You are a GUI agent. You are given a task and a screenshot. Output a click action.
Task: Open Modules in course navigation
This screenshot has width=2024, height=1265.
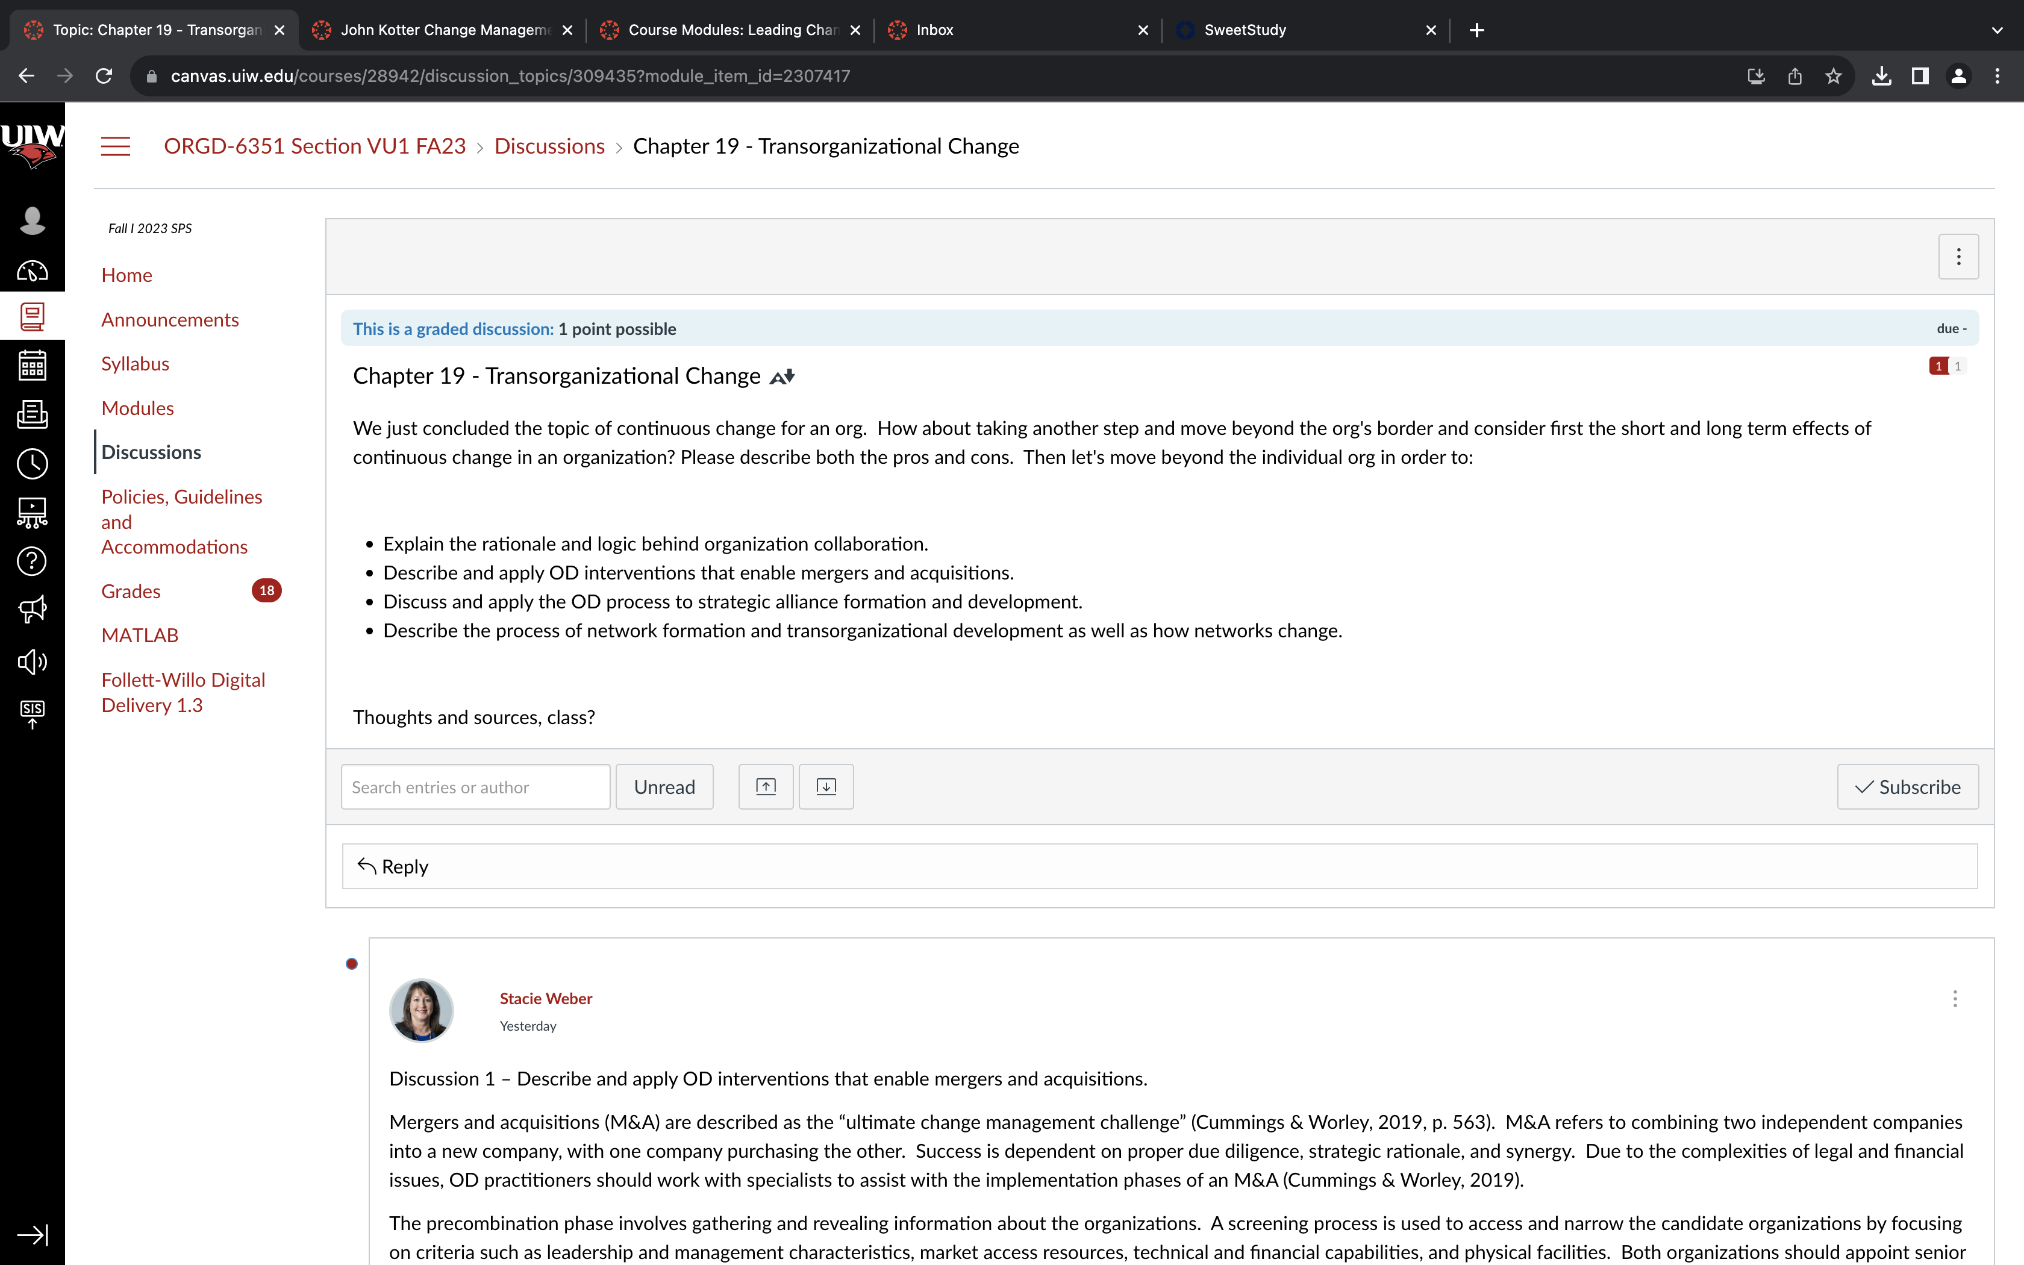click(x=138, y=408)
